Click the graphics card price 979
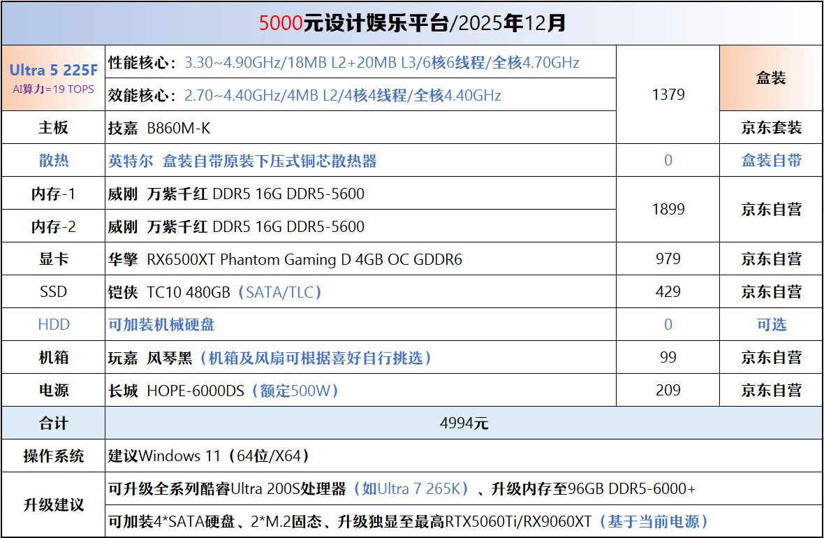This screenshot has width=824, height=538. 668,259
